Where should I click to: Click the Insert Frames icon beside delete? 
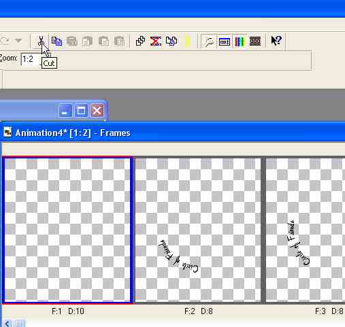coord(171,41)
